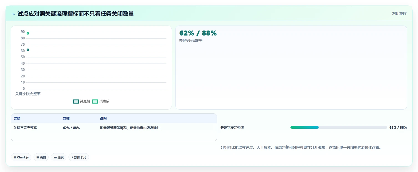This screenshot has height=172, width=418.
Task: Select the 88 data point on chart
Action: (28, 33)
